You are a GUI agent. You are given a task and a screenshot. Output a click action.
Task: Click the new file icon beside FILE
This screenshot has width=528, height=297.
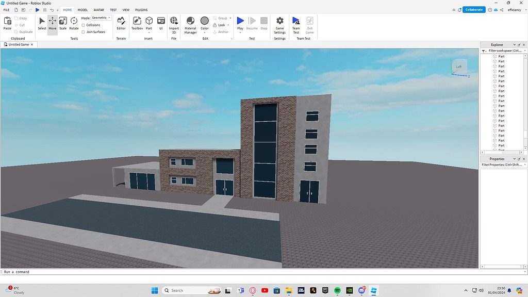[x=16, y=10]
